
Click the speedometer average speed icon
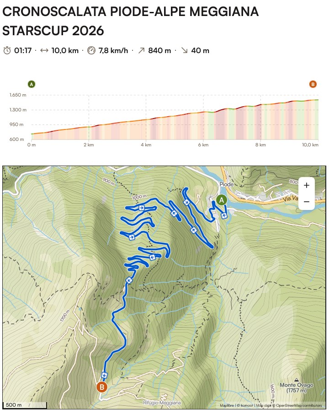click(91, 50)
